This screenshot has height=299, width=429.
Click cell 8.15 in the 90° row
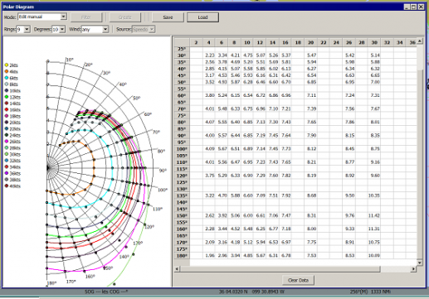point(349,136)
